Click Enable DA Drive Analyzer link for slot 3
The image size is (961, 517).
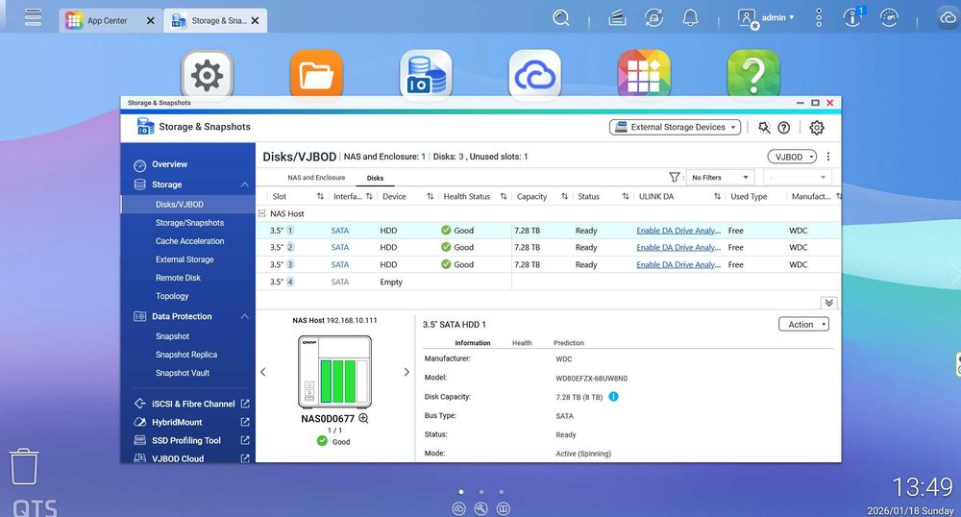pyautogui.click(x=678, y=264)
